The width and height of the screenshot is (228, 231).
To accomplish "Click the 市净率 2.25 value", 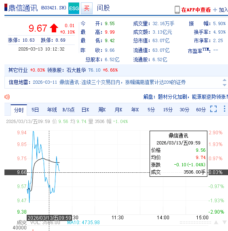I will pyautogui.click(x=218, y=40).
